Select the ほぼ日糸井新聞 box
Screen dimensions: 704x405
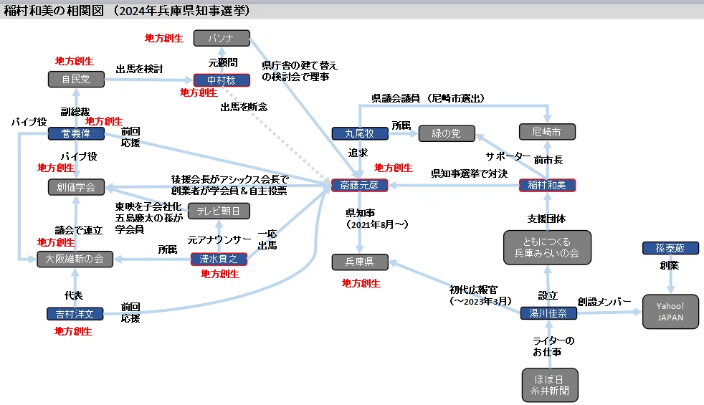[550, 385]
